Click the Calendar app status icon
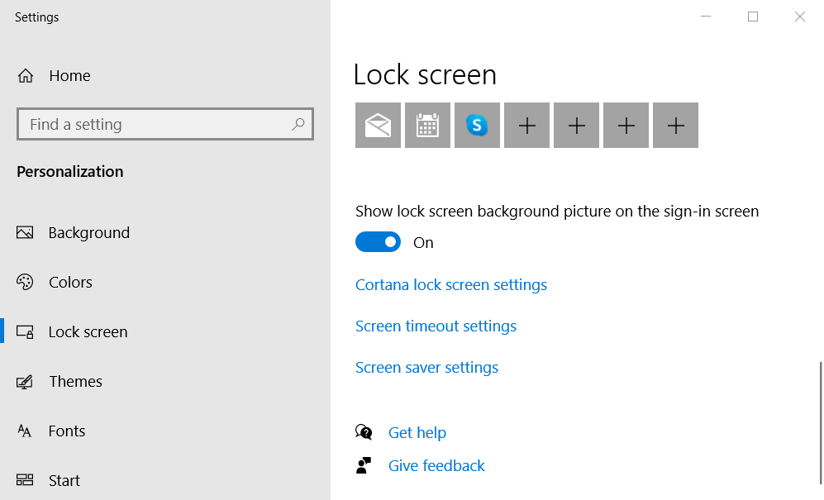This screenshot has height=500, width=824. tap(427, 126)
